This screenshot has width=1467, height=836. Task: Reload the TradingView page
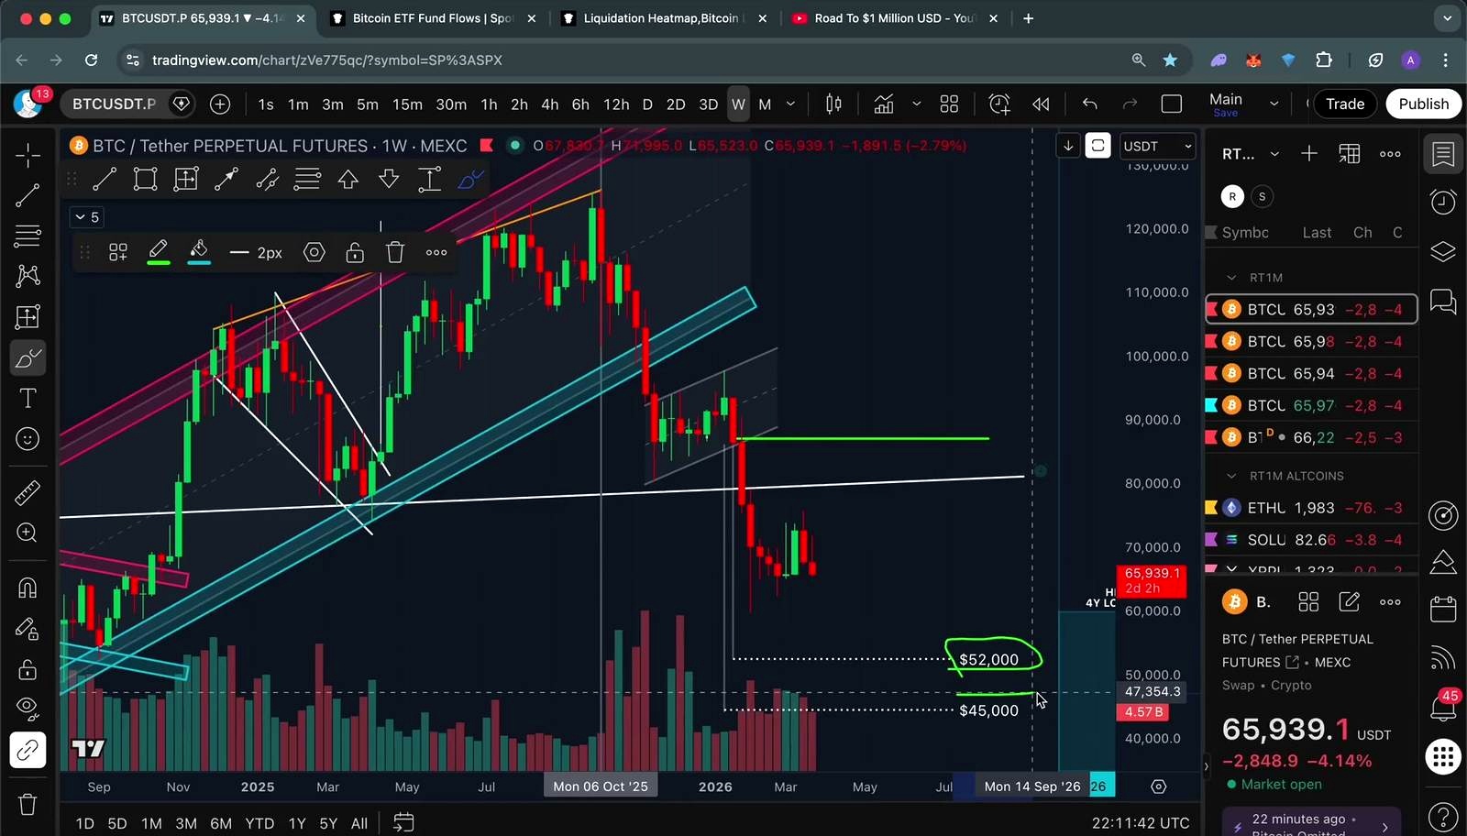point(91,60)
